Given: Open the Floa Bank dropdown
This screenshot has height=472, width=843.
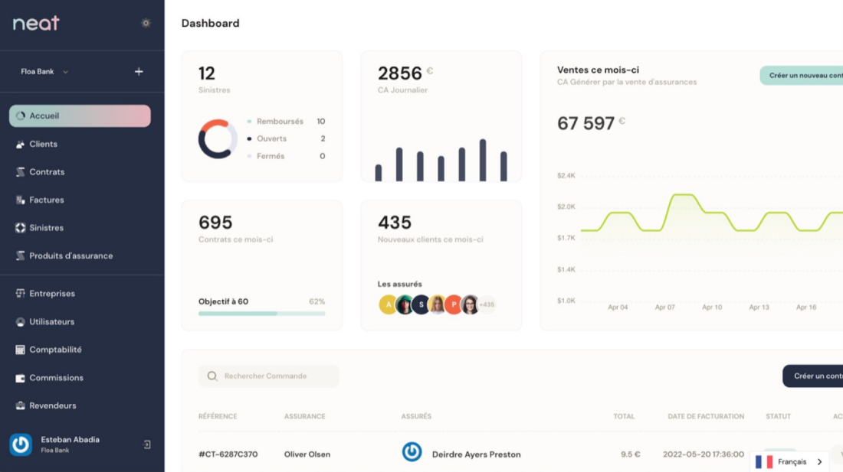Looking at the screenshot, I should [x=44, y=71].
